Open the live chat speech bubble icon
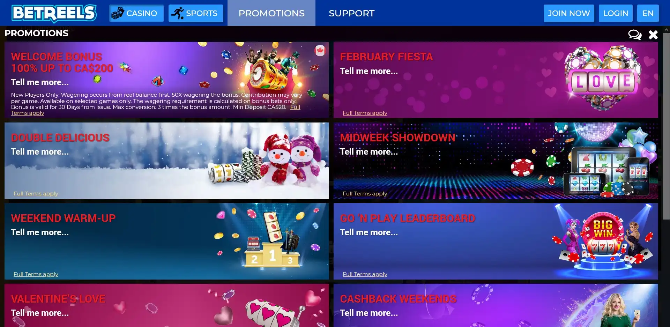Image resolution: width=670 pixels, height=327 pixels. click(635, 35)
